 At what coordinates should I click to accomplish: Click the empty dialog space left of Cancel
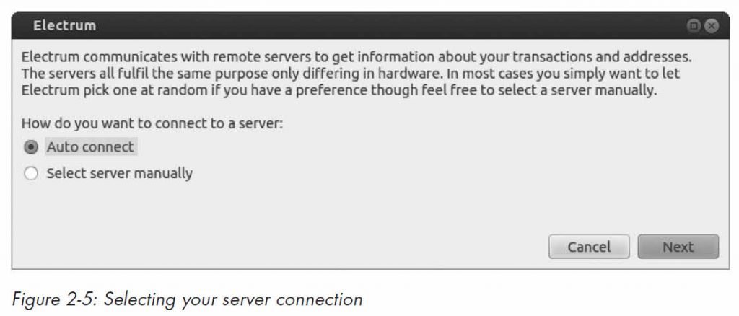pos(283,247)
